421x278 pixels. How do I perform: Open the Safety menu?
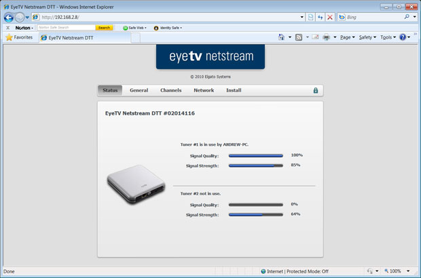(367, 37)
